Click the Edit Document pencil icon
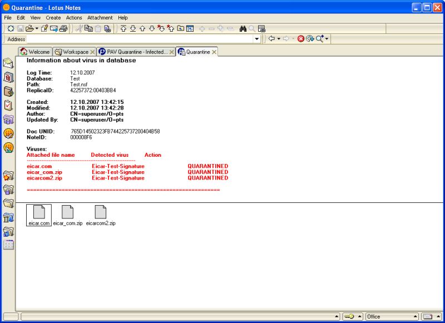The height and width of the screenshot is (323, 445). [44, 28]
